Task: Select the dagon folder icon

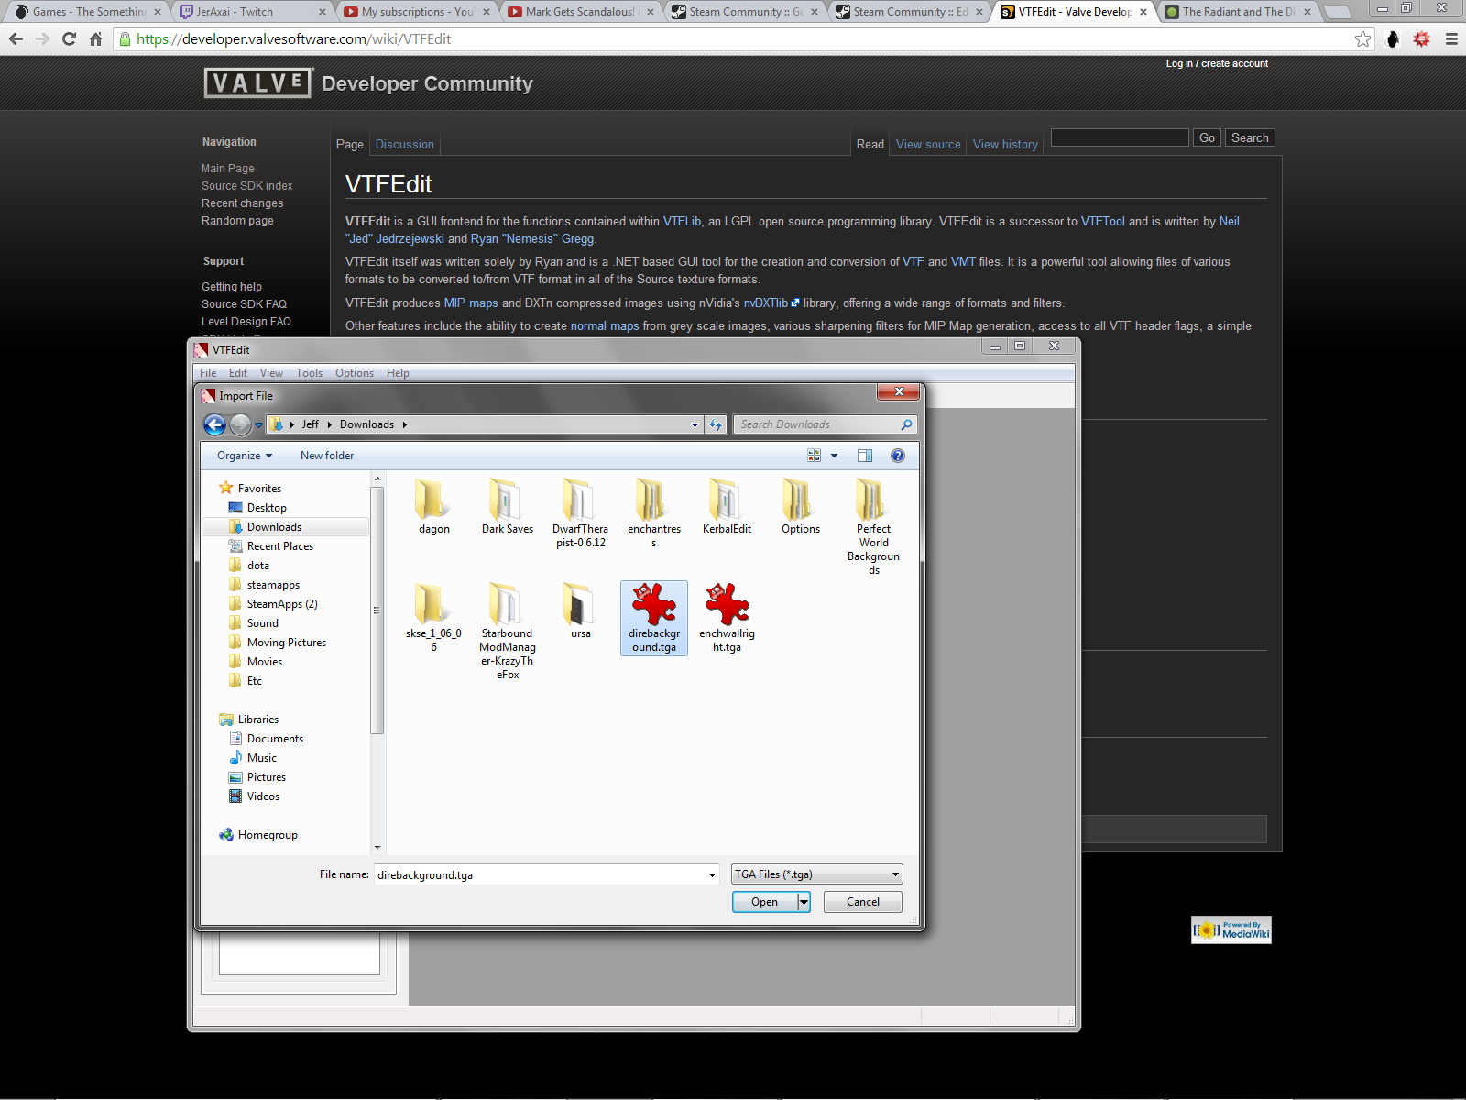Action: point(433,500)
